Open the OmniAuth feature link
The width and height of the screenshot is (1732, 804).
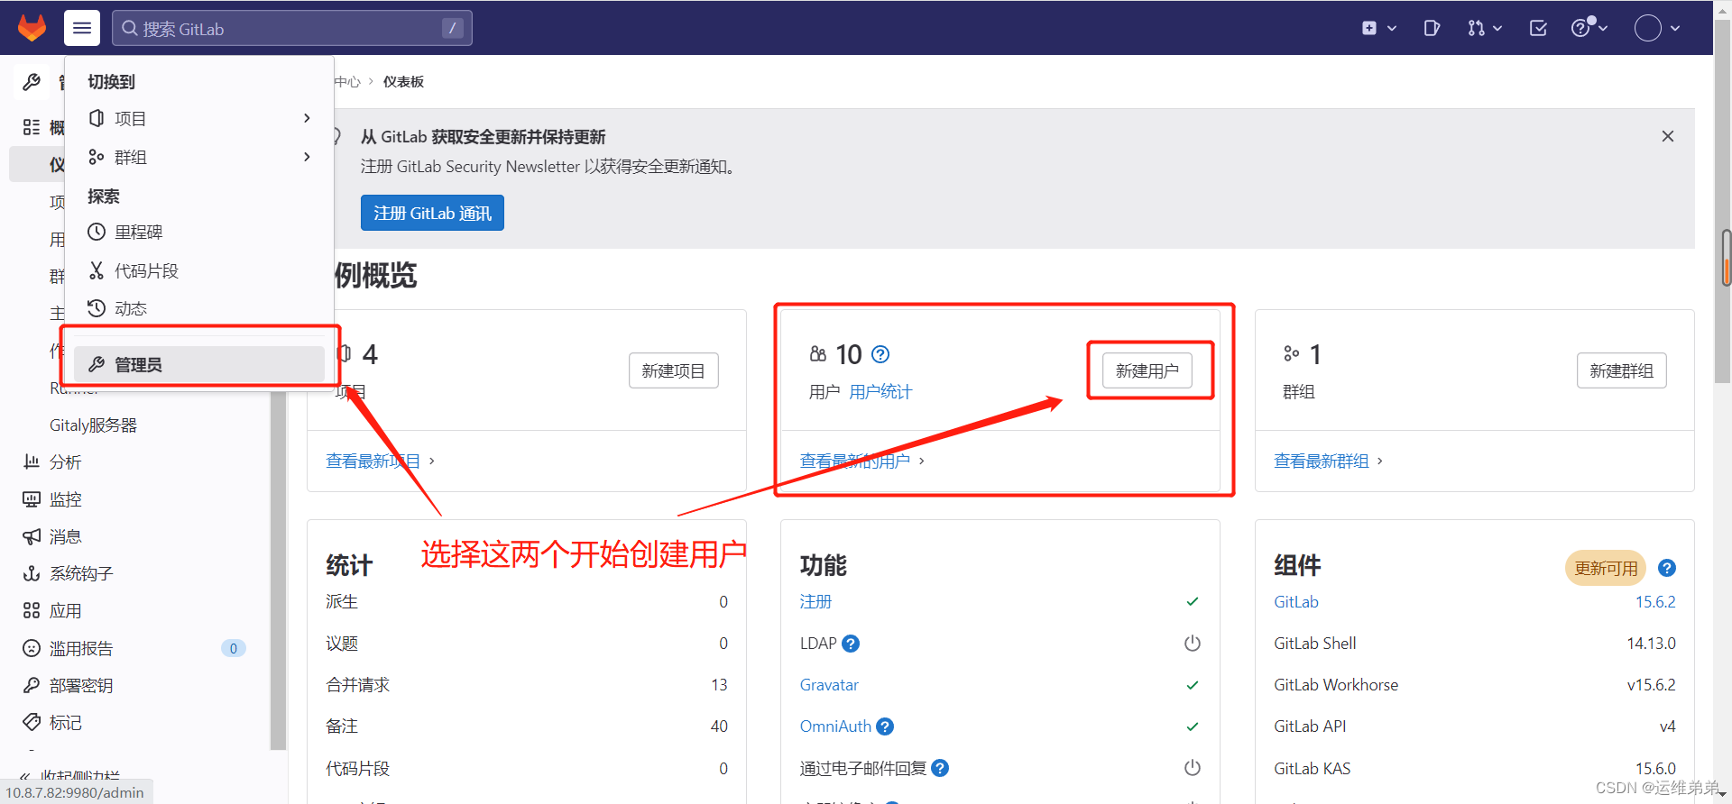point(835,726)
